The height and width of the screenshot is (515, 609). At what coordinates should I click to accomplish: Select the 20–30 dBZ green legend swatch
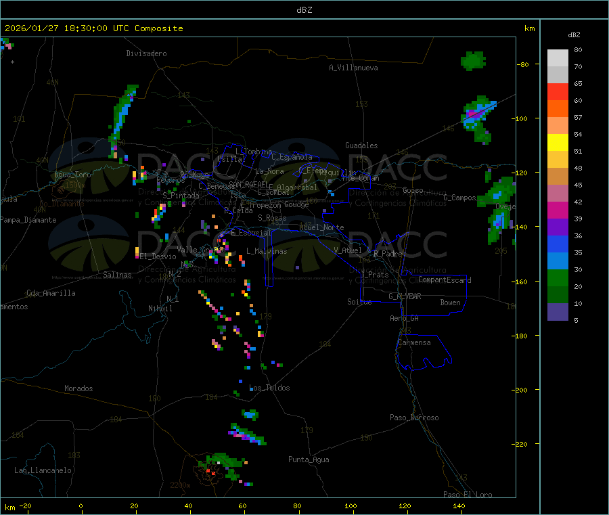[558, 277]
